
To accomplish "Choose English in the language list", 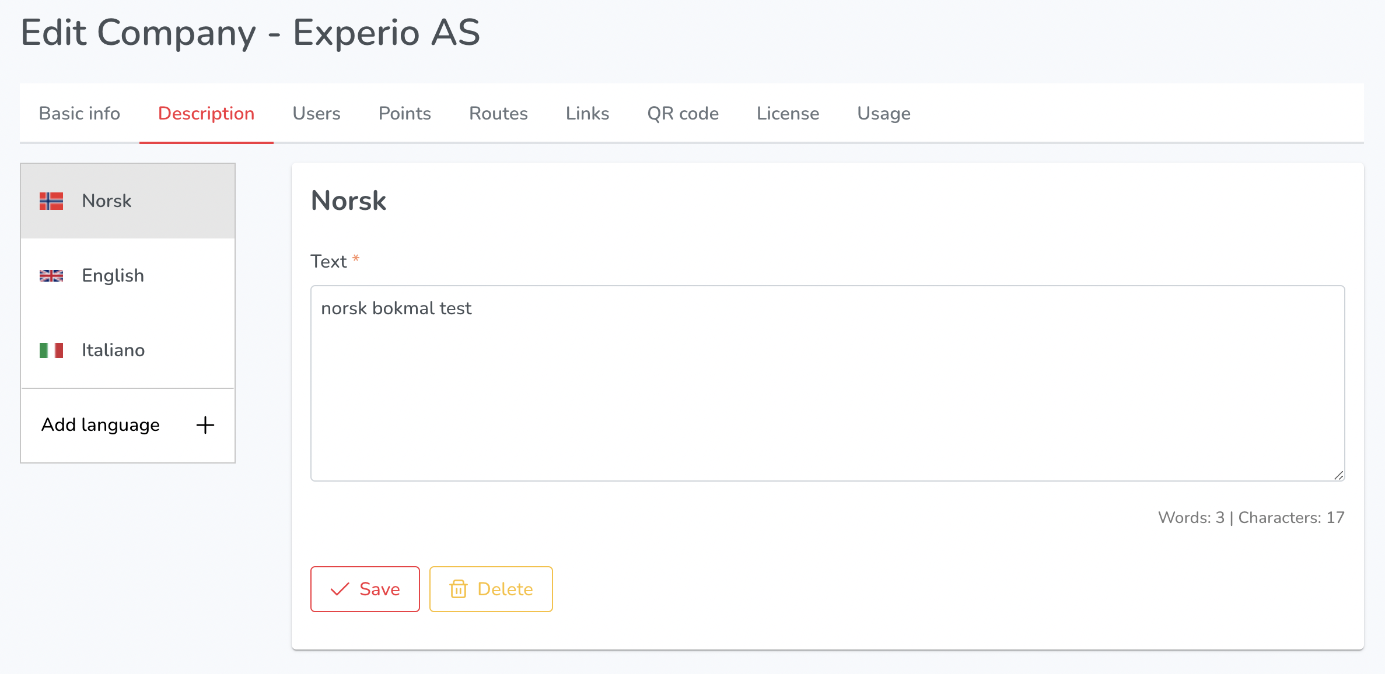I will 128,276.
